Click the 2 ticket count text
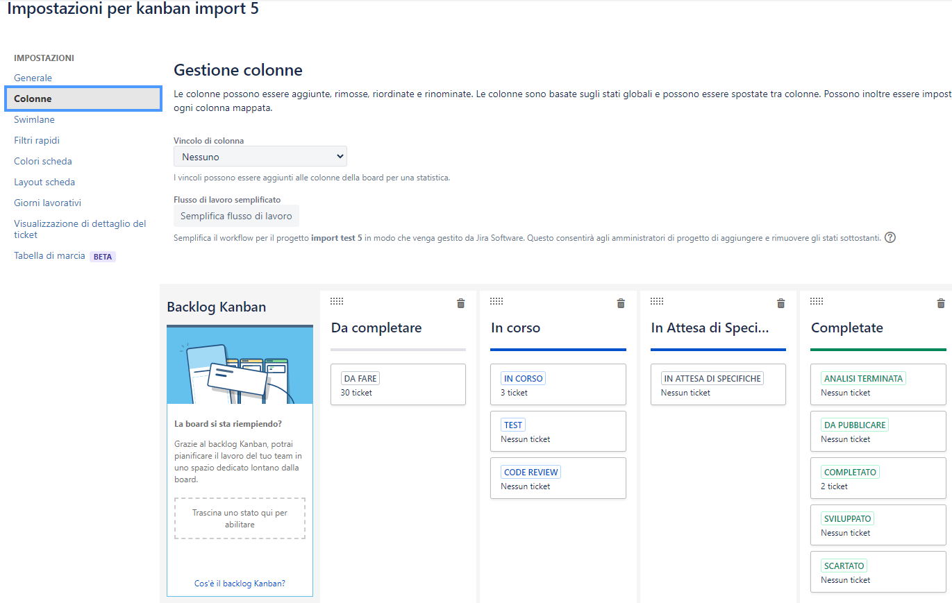Viewport: 952px width, 603px height. click(834, 486)
